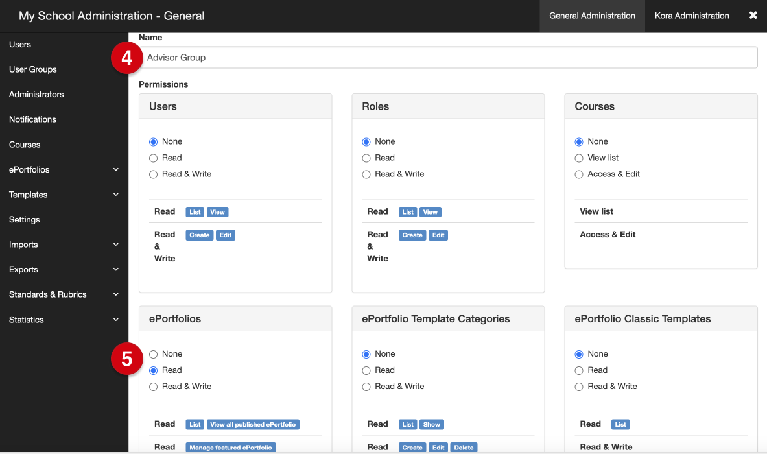The height and width of the screenshot is (454, 767).
Task: Click the Show badge in Template Categories
Action: click(x=431, y=424)
